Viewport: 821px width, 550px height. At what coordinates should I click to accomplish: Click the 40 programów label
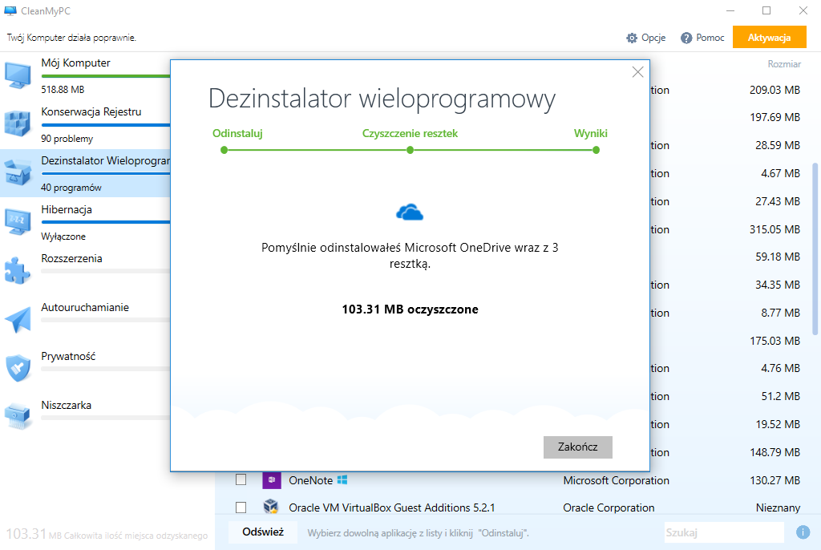tap(71, 188)
